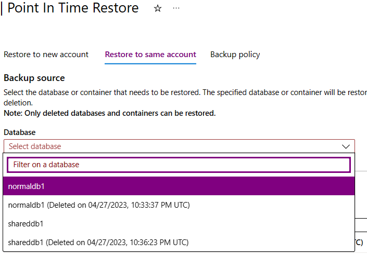
Task: Select shareddb1 deleted at 10:36:23 PM UTC
Action: click(98, 242)
